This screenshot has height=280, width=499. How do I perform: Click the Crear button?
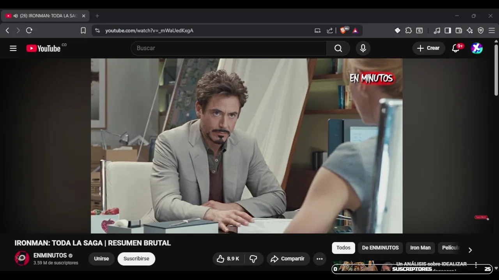click(x=428, y=48)
